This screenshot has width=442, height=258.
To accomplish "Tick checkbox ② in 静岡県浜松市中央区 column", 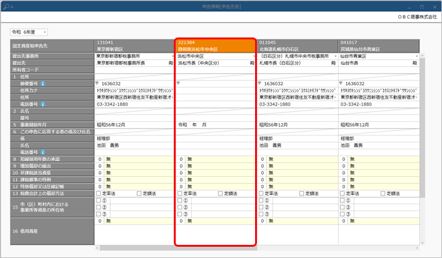I will pos(179,207).
